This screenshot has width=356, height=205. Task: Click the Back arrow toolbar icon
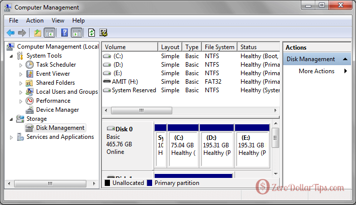click(x=11, y=33)
